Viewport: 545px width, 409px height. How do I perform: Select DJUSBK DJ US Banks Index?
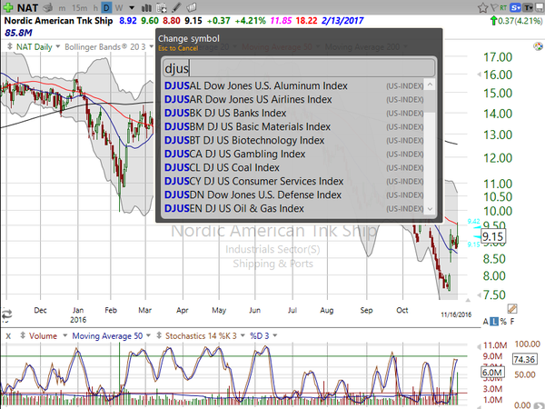(294, 113)
